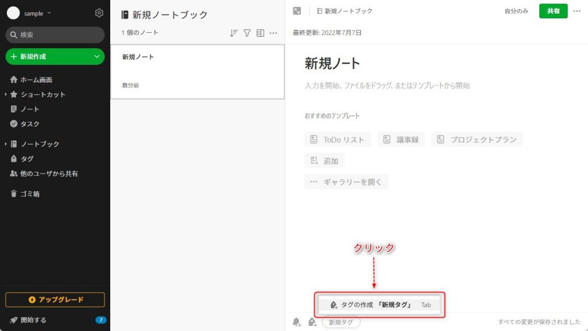This screenshot has width=588, height=331.
Task: Expand the 新規作成 dropdown chevron
Action: pos(96,56)
